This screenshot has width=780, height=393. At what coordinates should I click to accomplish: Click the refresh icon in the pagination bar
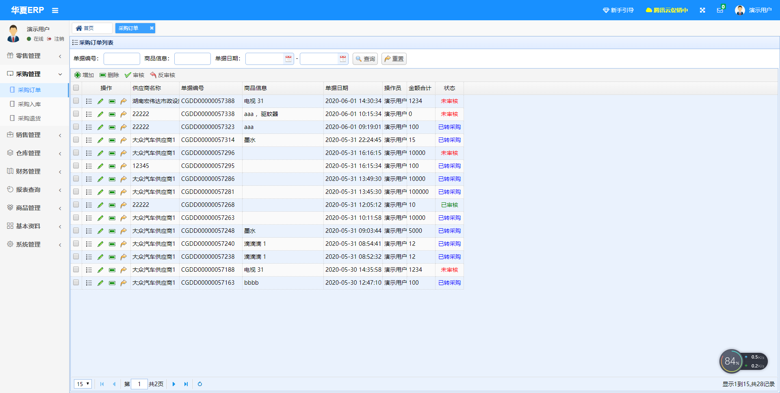click(x=200, y=384)
